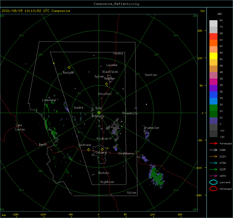Click the Innisfail label
The width and height of the screenshot is (233, 218).
[105, 94]
